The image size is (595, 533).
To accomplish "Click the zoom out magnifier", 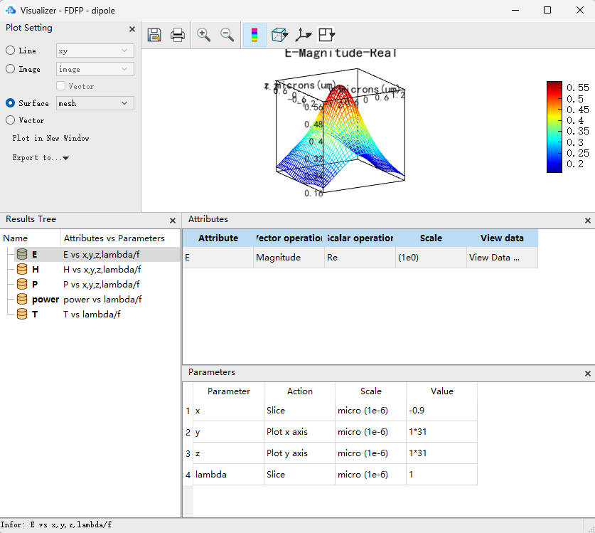I will (x=227, y=35).
